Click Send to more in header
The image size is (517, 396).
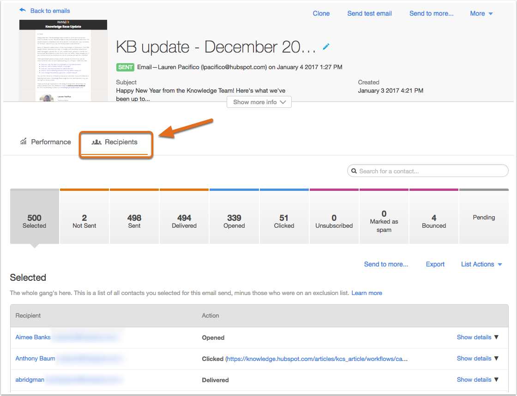[x=431, y=13]
